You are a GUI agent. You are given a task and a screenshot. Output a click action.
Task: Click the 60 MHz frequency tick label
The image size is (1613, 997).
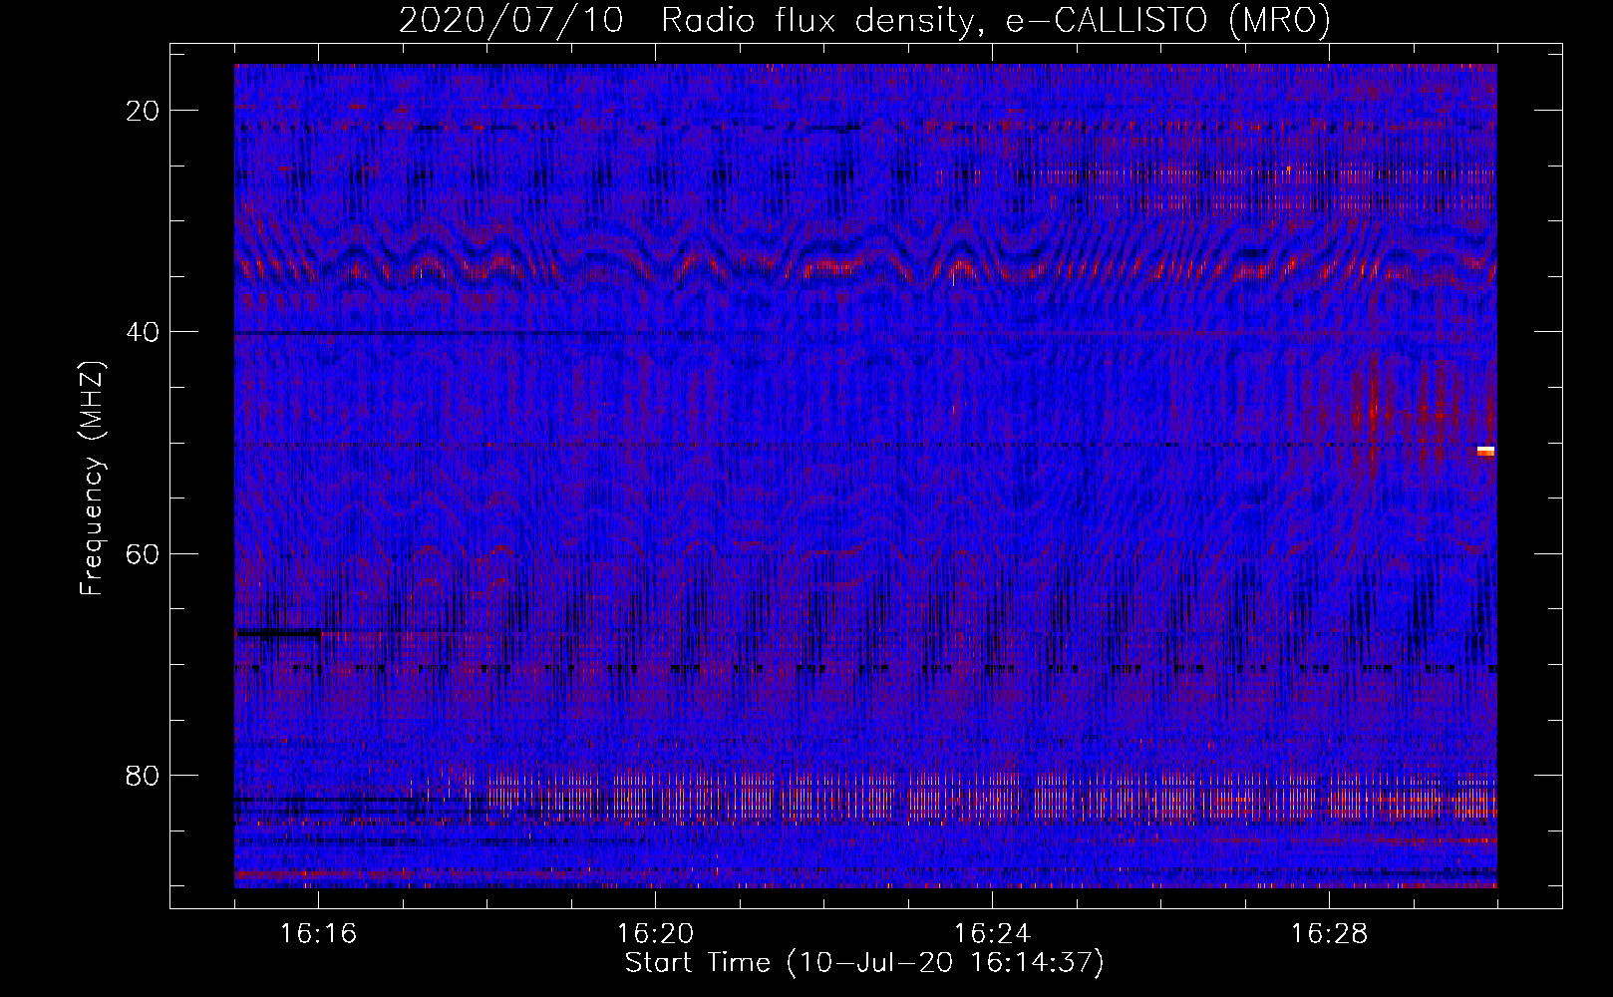pyautogui.click(x=144, y=553)
